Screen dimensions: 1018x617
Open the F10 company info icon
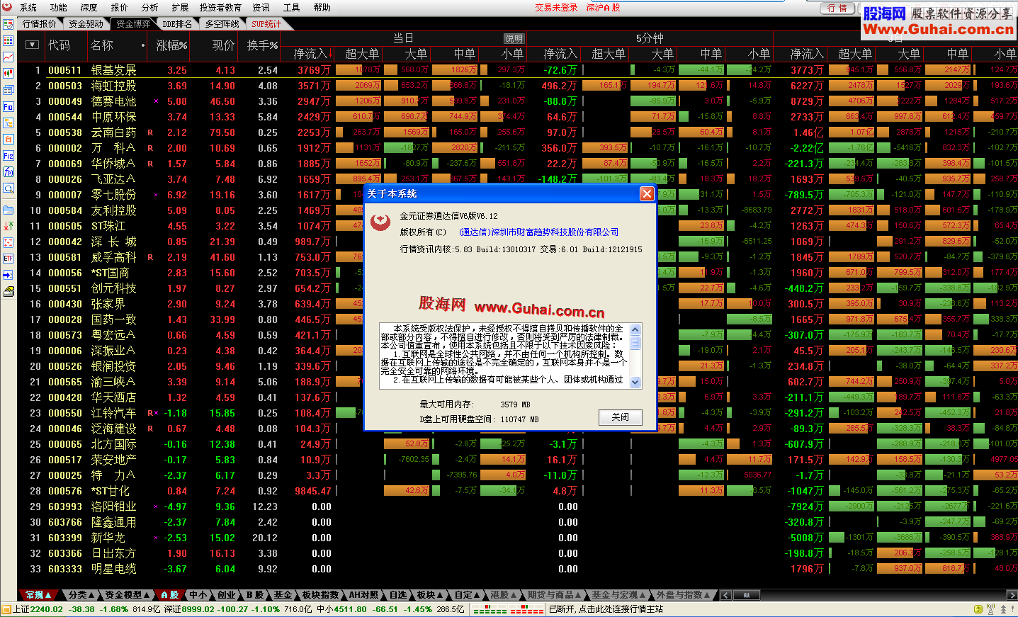pos(9,106)
